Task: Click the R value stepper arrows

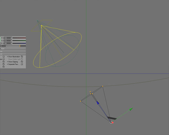Action: (x=11, y=38)
